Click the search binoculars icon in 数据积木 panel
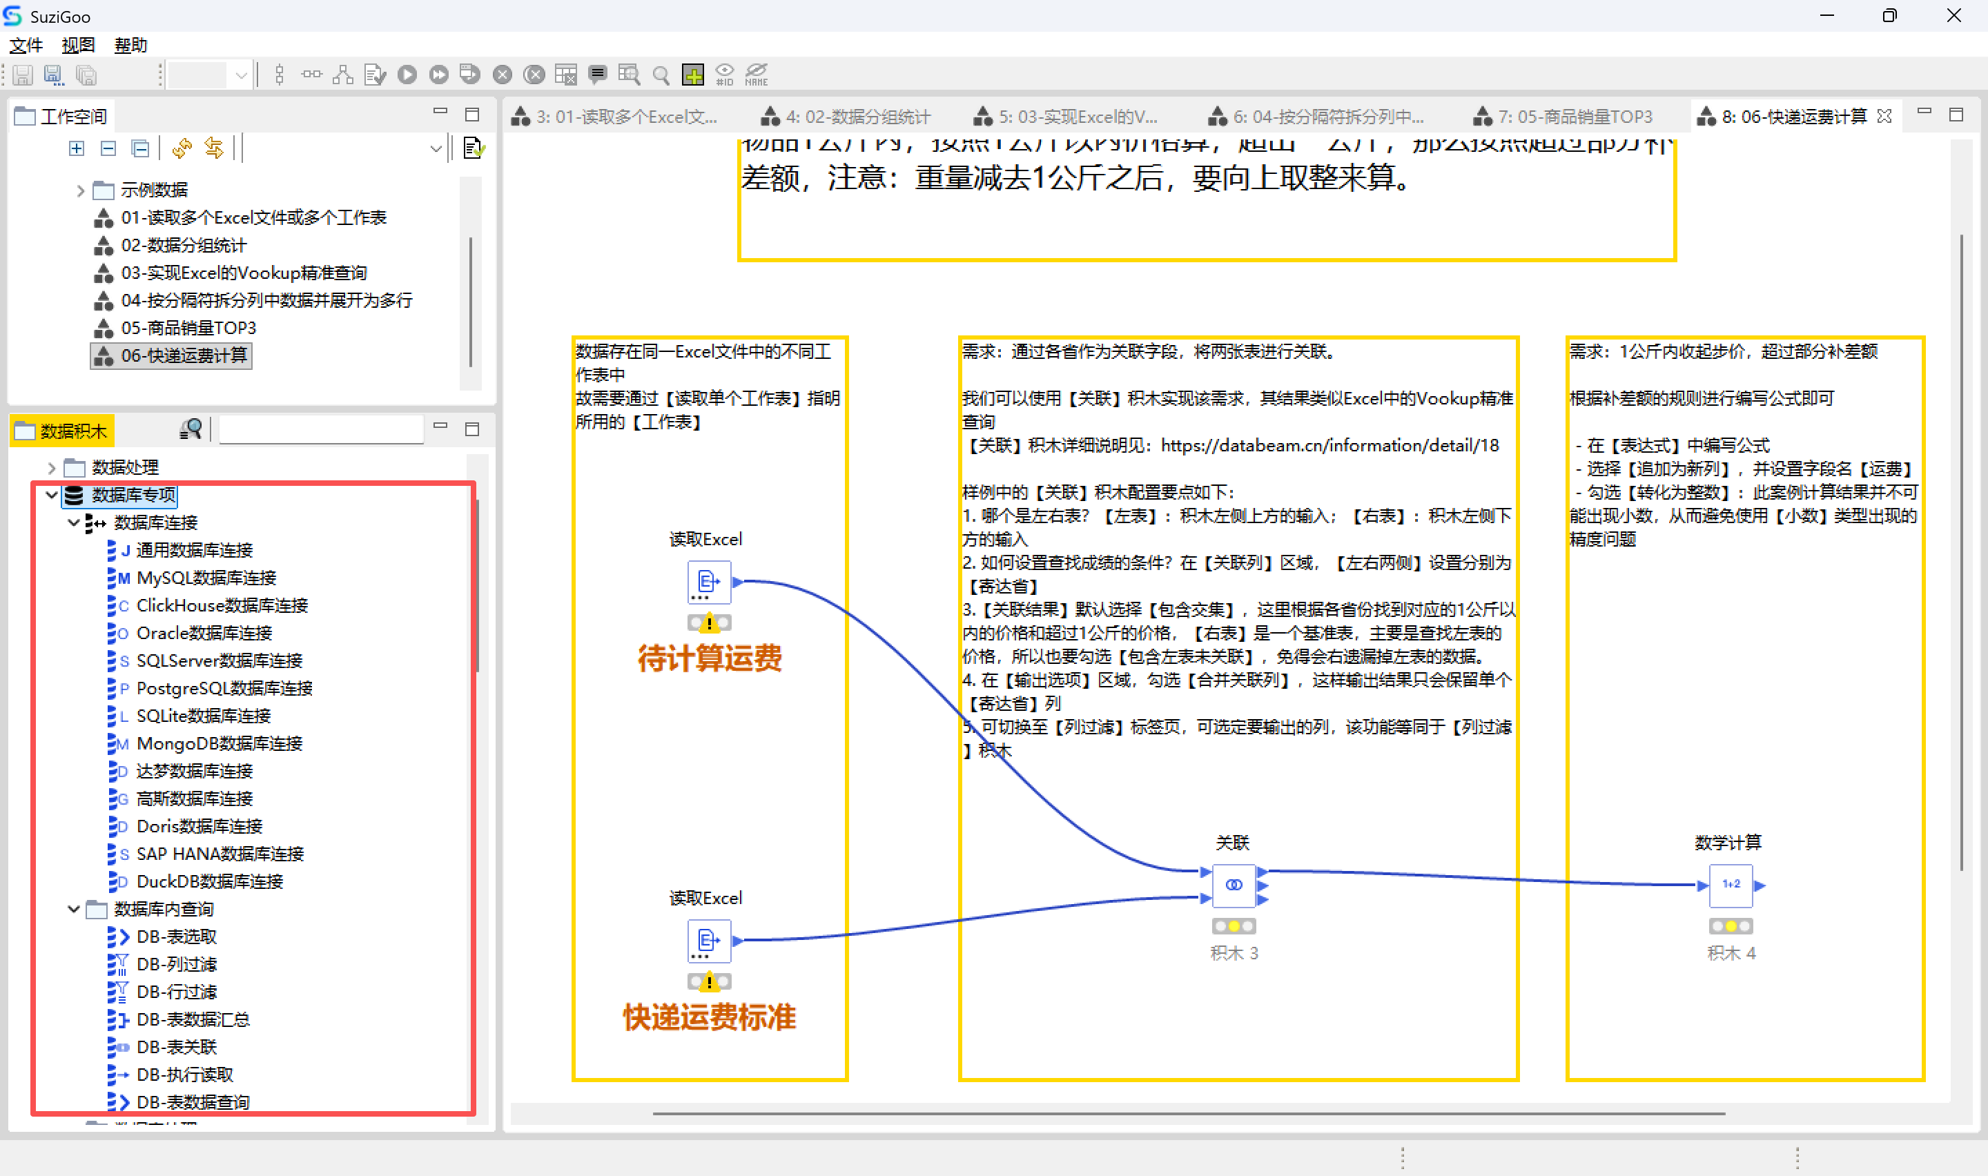The height and width of the screenshot is (1176, 1988). (191, 429)
